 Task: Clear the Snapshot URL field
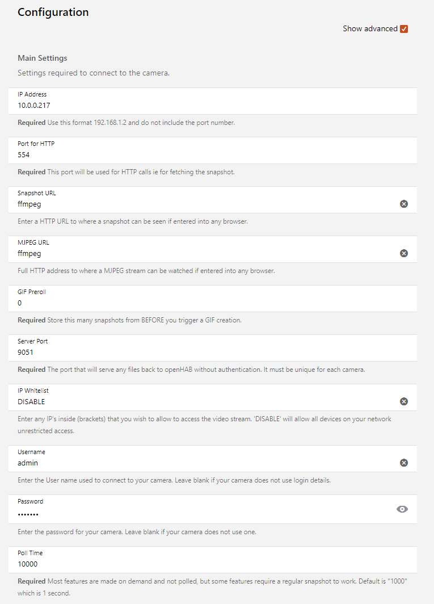(x=404, y=204)
